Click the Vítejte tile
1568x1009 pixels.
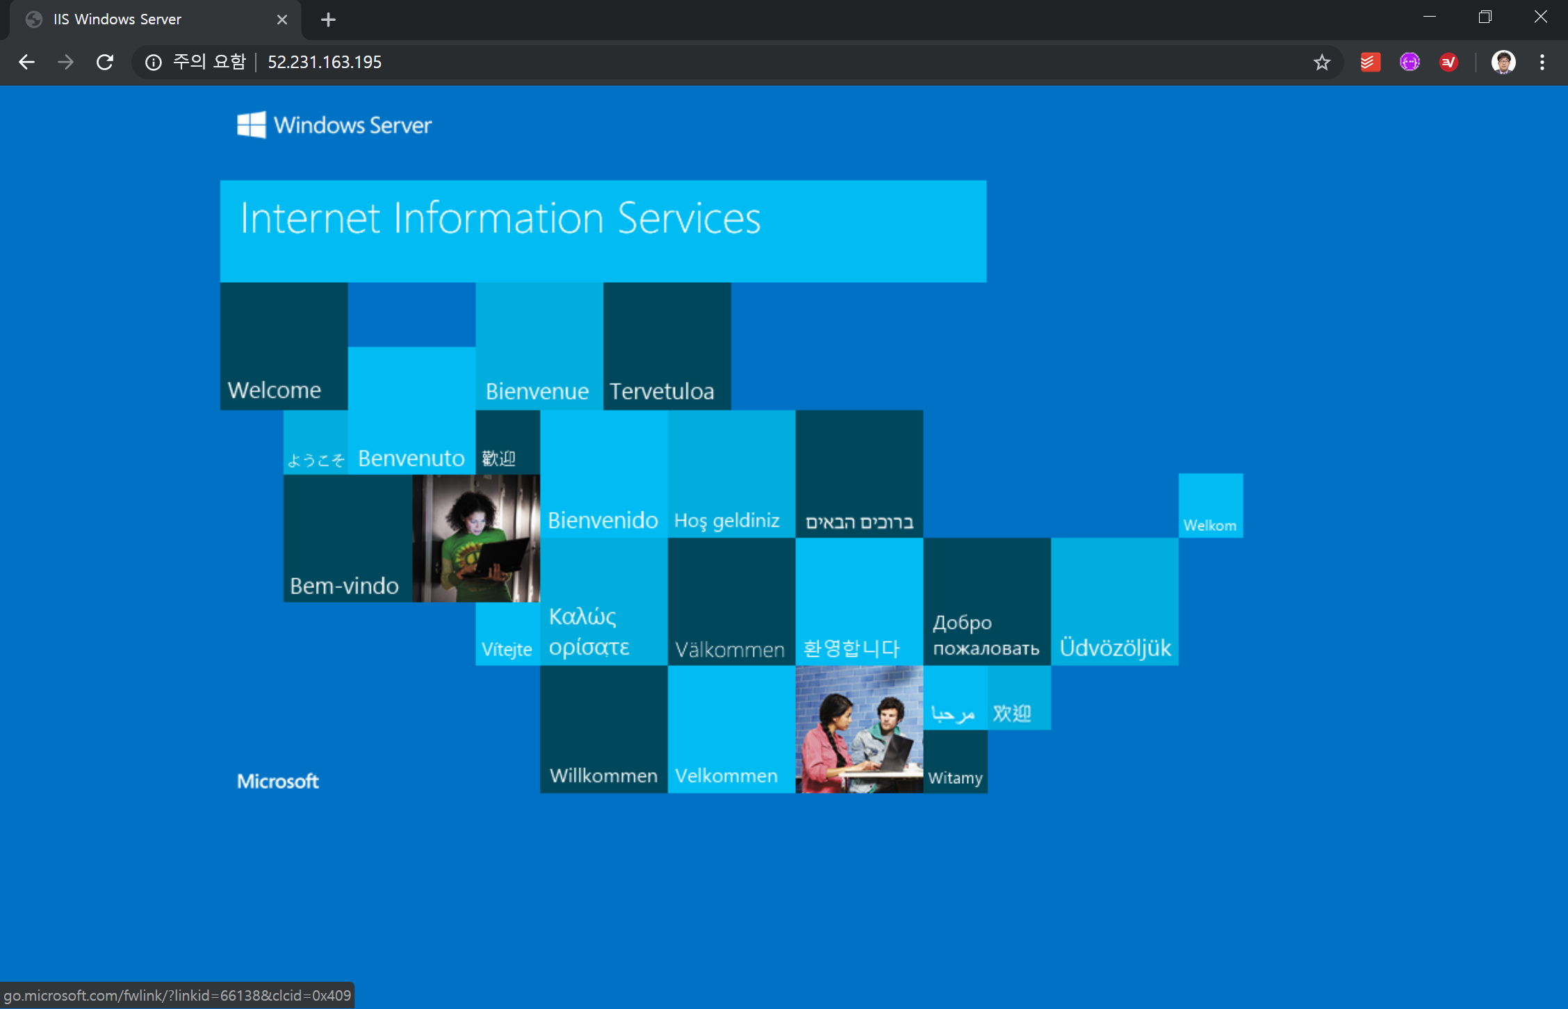pos(508,634)
